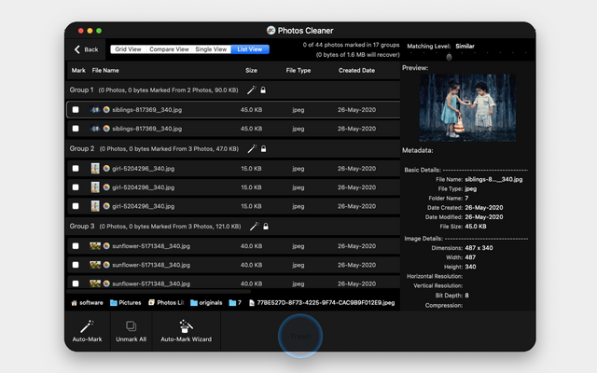Switch to Compare View tab
The height and width of the screenshot is (373, 597).
(x=169, y=49)
